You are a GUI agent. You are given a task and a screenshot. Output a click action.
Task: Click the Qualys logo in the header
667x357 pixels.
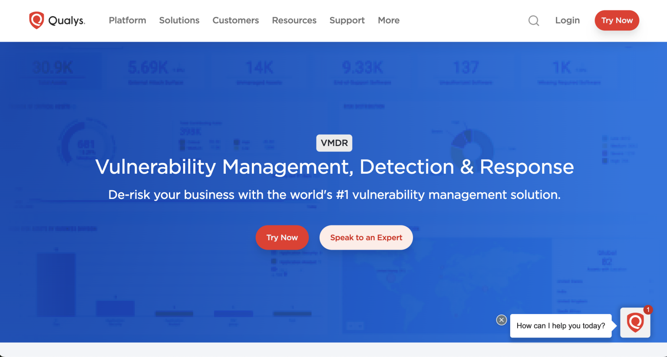[57, 20]
